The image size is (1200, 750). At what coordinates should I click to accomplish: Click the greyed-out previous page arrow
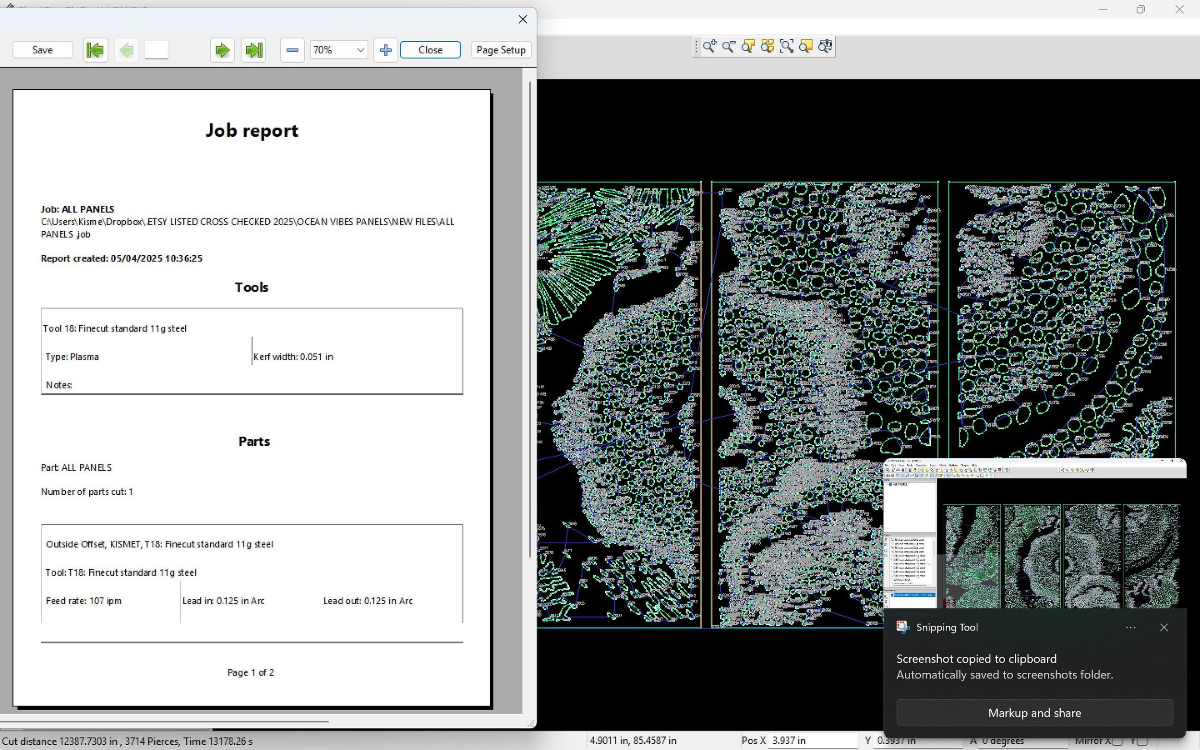tap(127, 49)
